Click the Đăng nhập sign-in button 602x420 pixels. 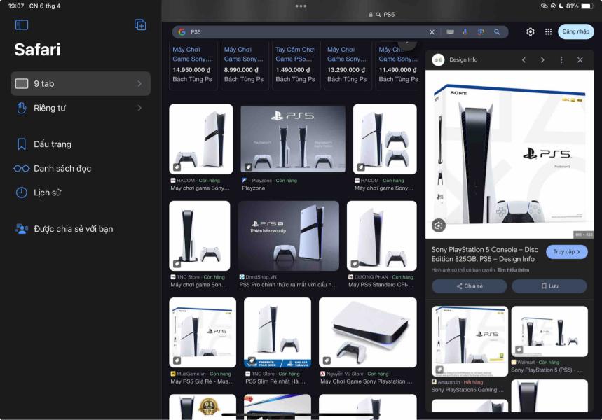tap(575, 31)
